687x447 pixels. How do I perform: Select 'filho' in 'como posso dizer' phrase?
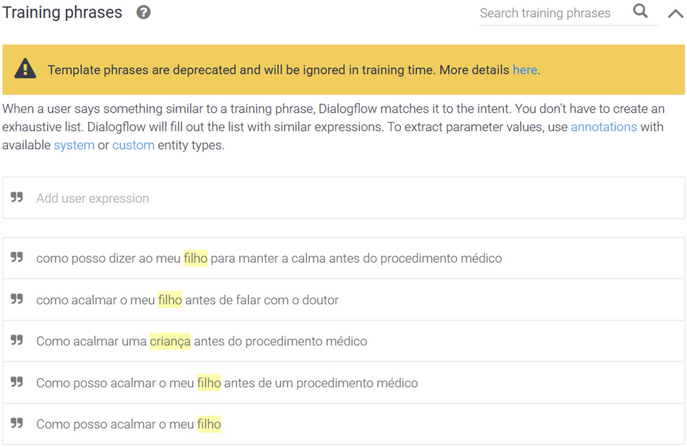click(x=196, y=258)
